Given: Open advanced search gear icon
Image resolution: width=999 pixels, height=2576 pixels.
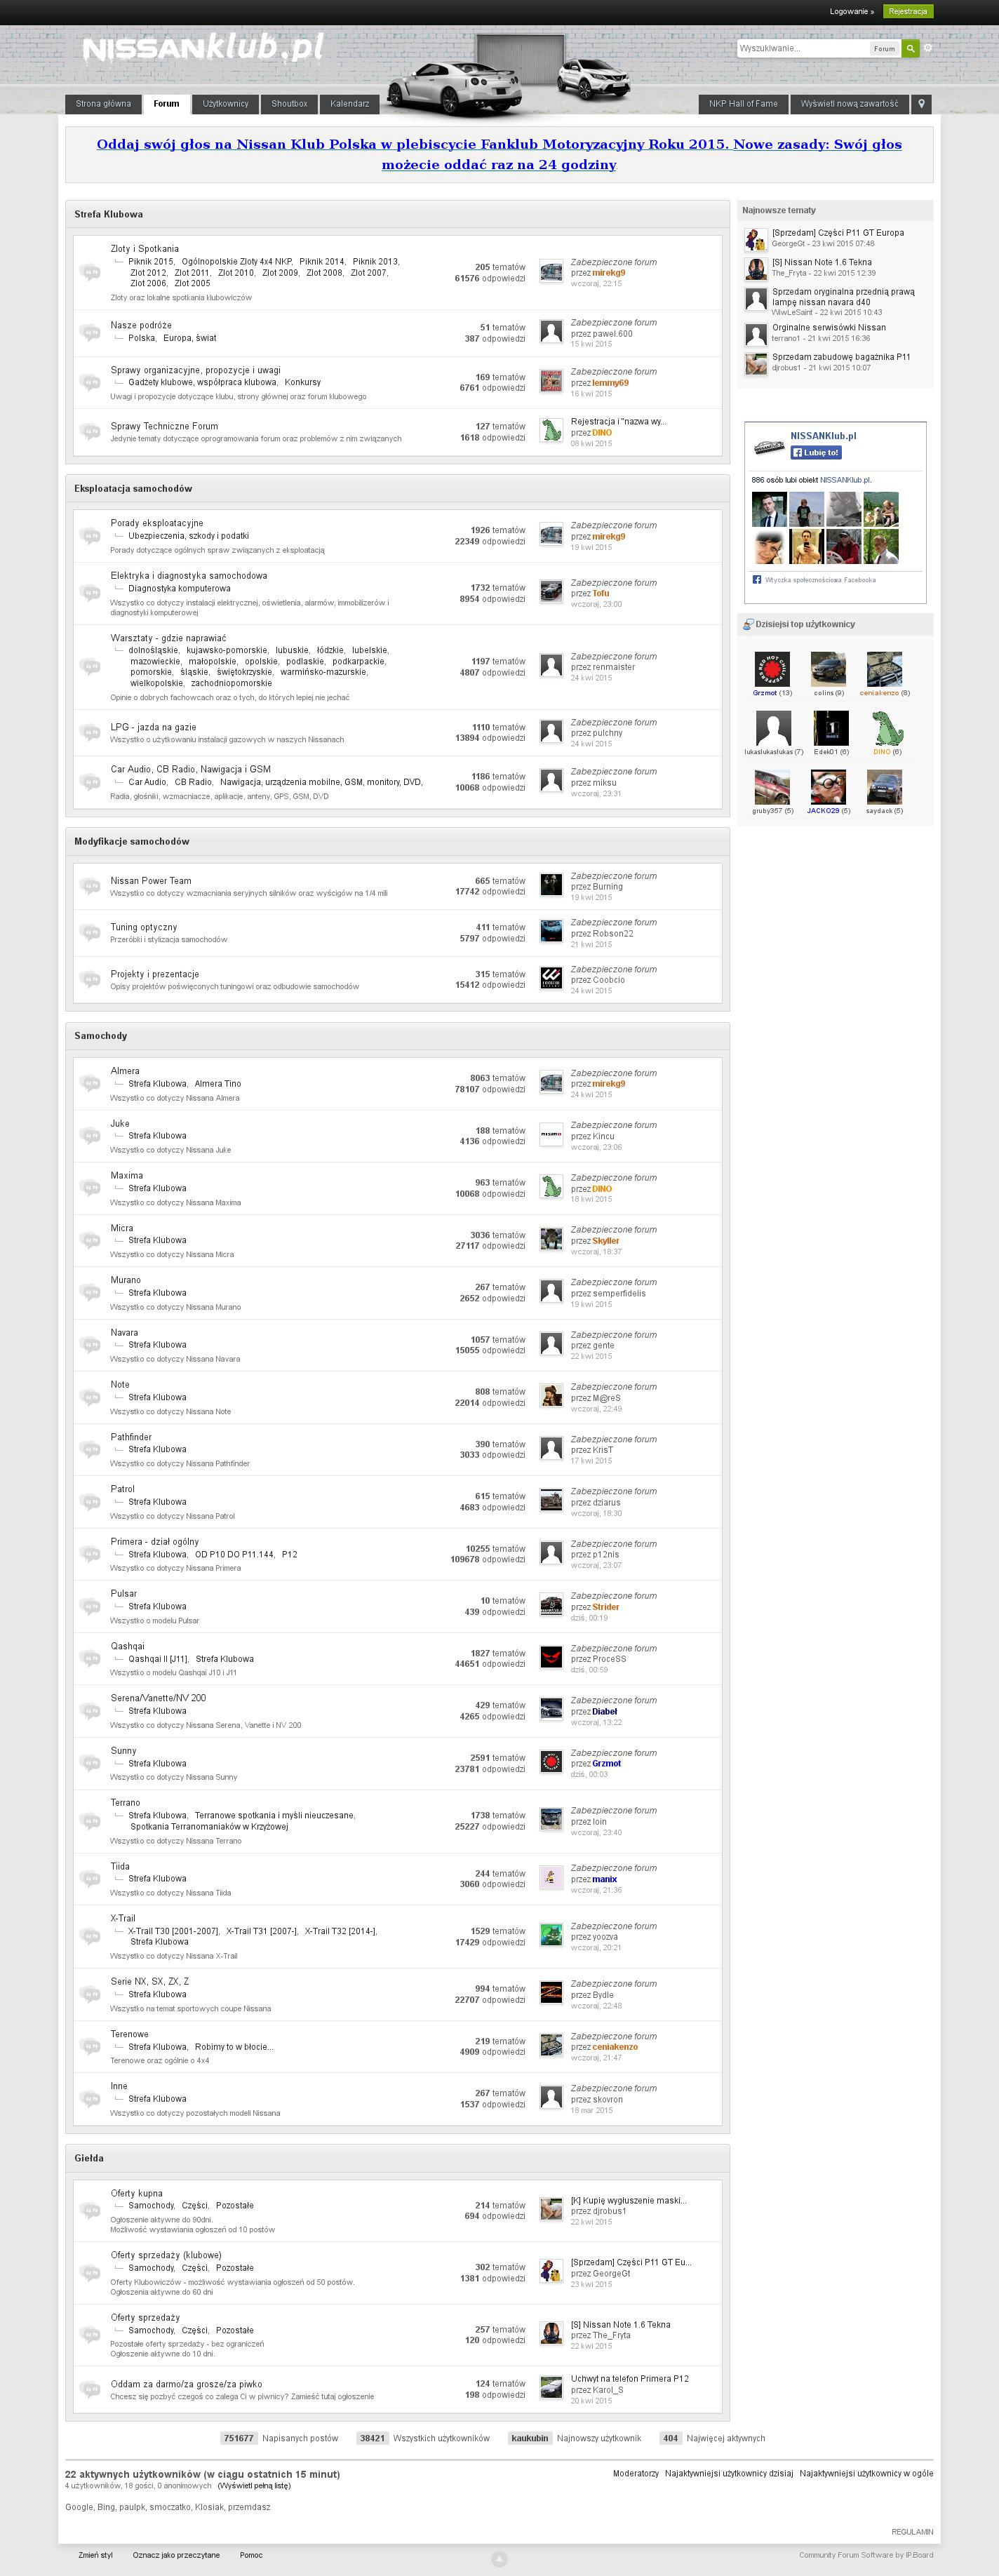Looking at the screenshot, I should point(928,48).
